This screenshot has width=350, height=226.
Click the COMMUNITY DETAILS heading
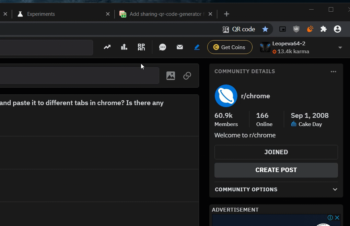[245, 71]
